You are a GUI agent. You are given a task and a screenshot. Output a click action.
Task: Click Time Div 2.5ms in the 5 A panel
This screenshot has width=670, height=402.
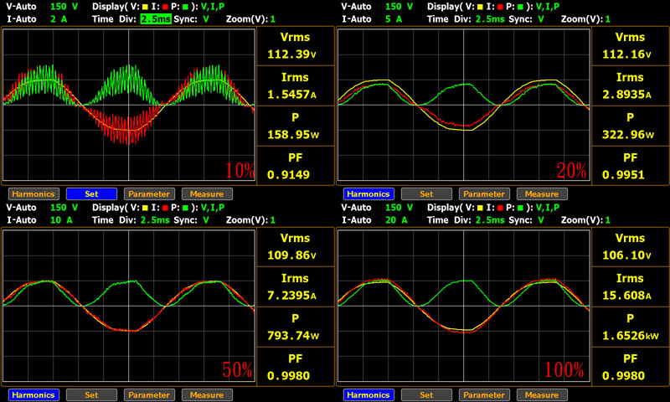(491, 19)
